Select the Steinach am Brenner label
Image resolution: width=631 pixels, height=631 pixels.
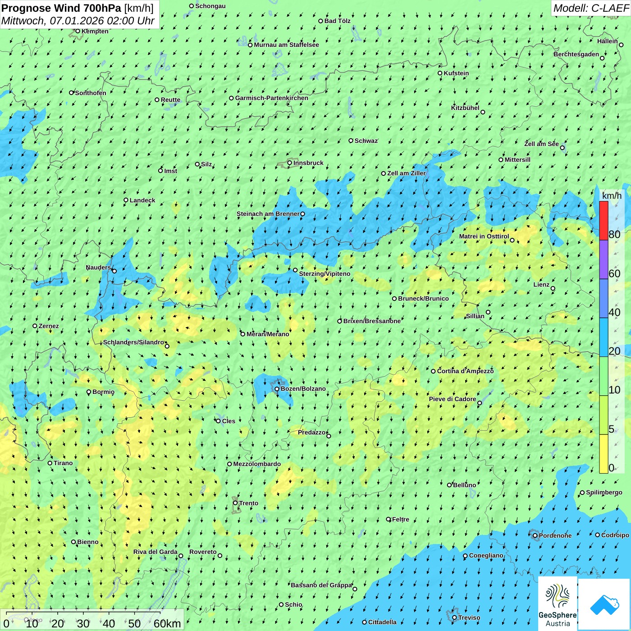point(268,214)
